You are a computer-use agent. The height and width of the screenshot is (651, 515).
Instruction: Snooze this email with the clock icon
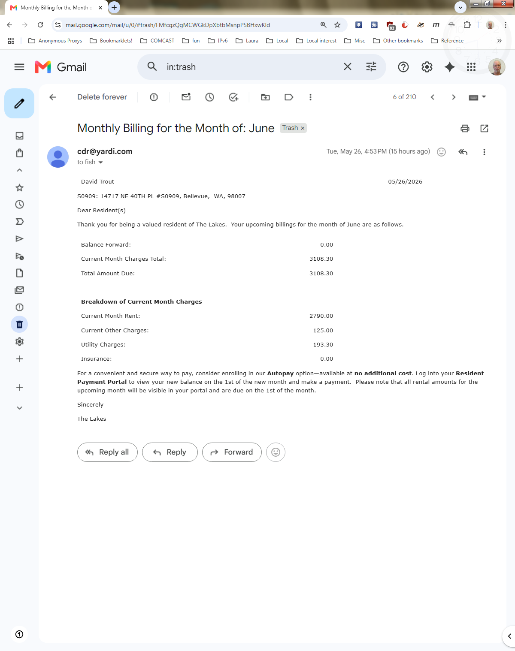tap(209, 97)
